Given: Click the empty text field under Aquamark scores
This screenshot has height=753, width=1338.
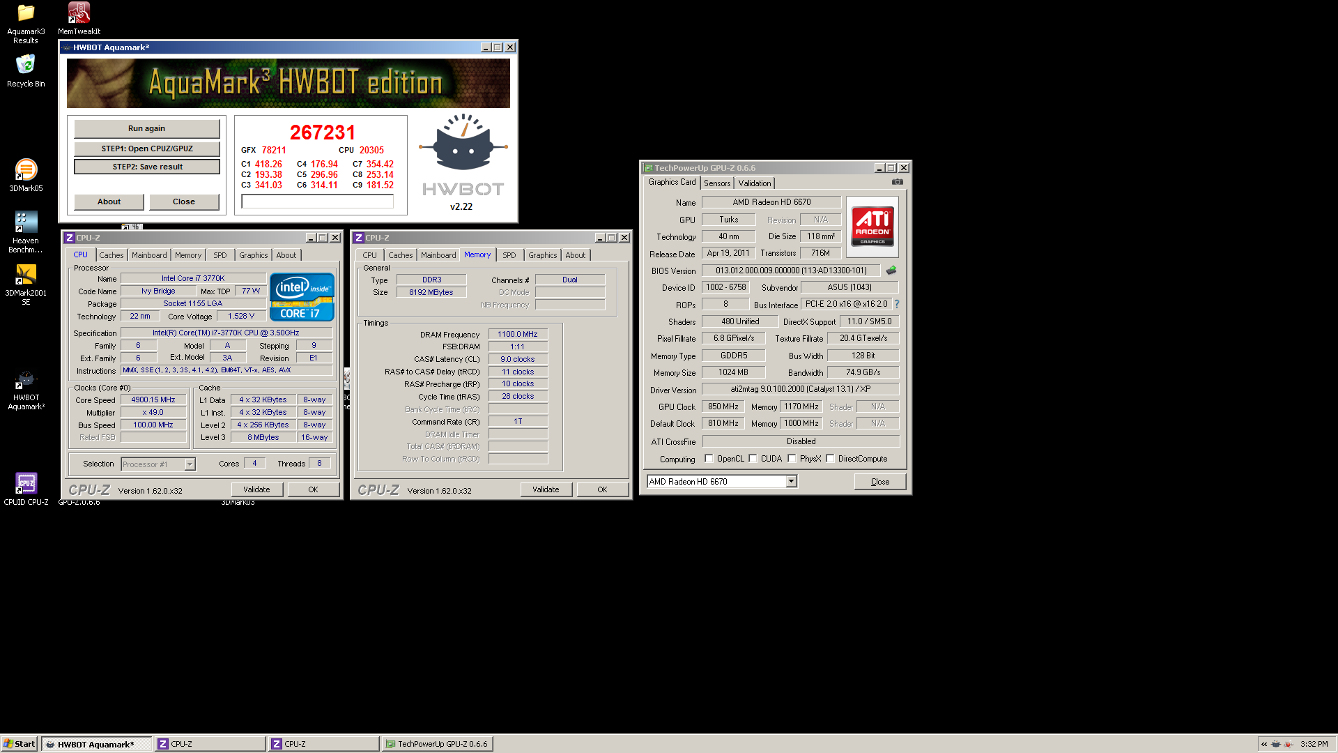Looking at the screenshot, I should [x=317, y=201].
